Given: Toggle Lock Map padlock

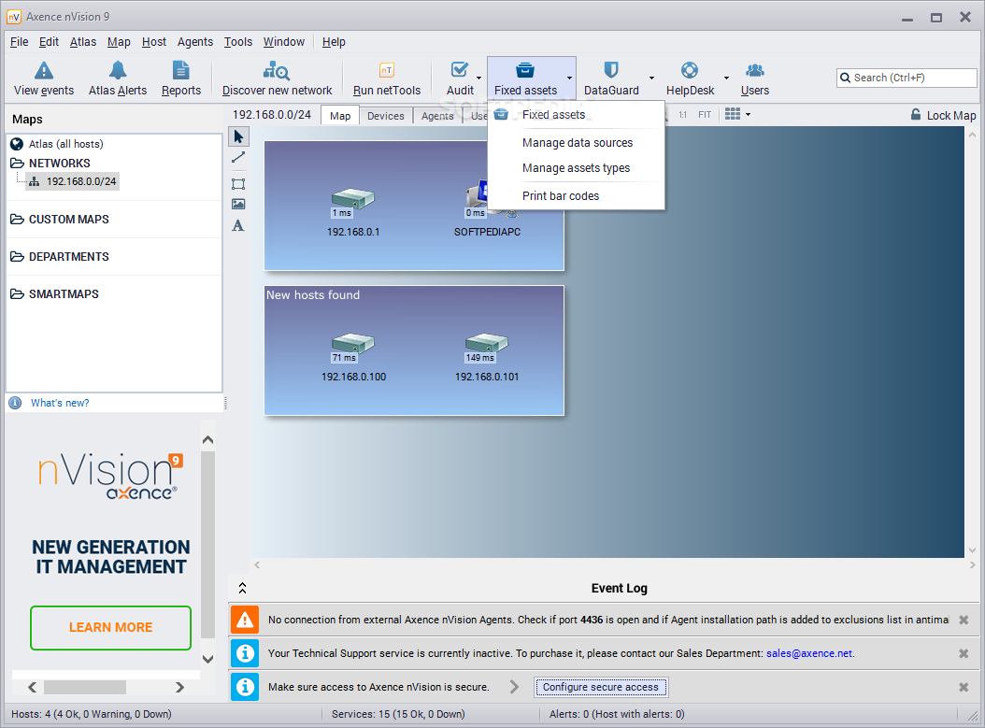Looking at the screenshot, I should (x=917, y=115).
